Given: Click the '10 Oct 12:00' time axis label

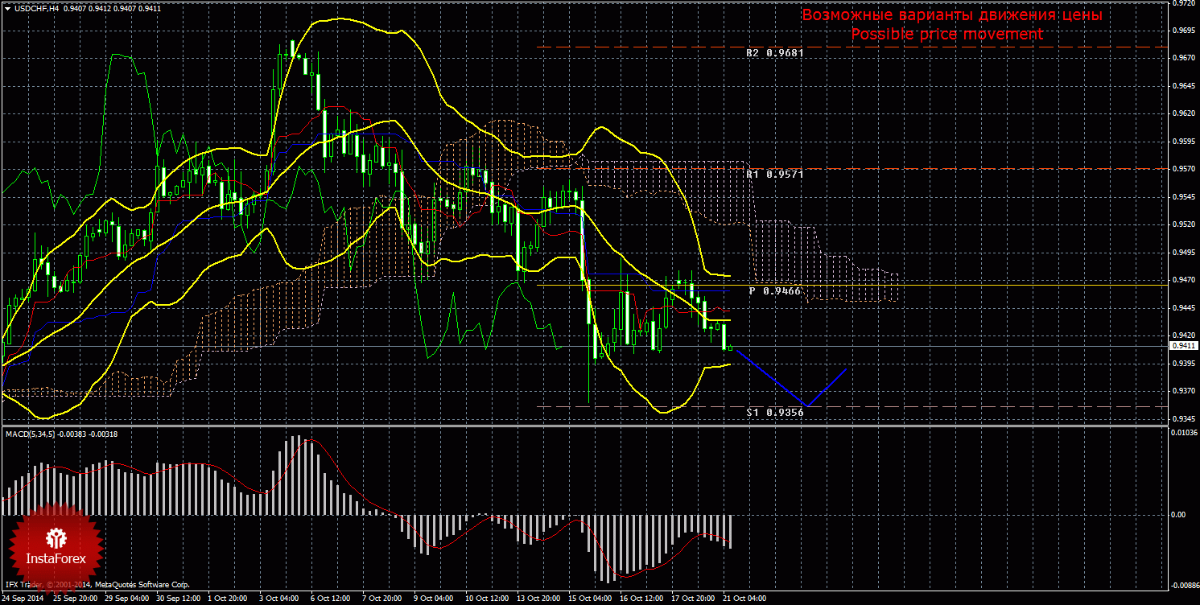Looking at the screenshot, I should tap(489, 599).
